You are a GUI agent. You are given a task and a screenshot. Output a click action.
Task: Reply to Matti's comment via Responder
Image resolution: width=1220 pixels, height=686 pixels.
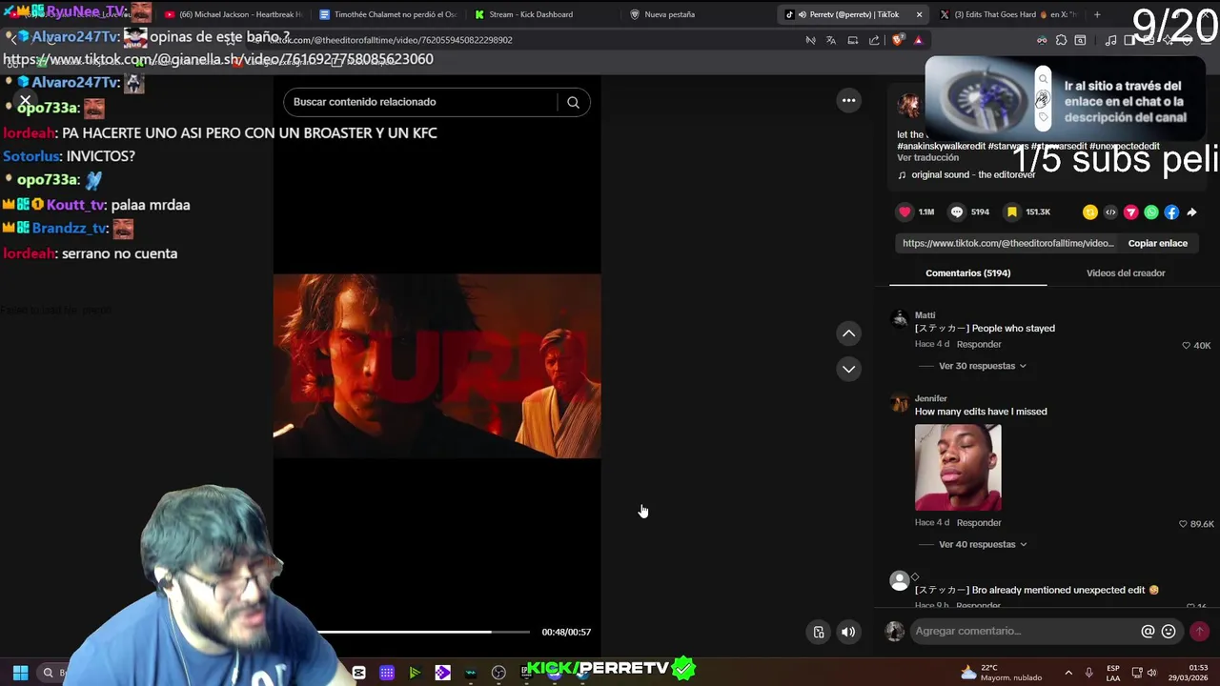pyautogui.click(x=979, y=345)
